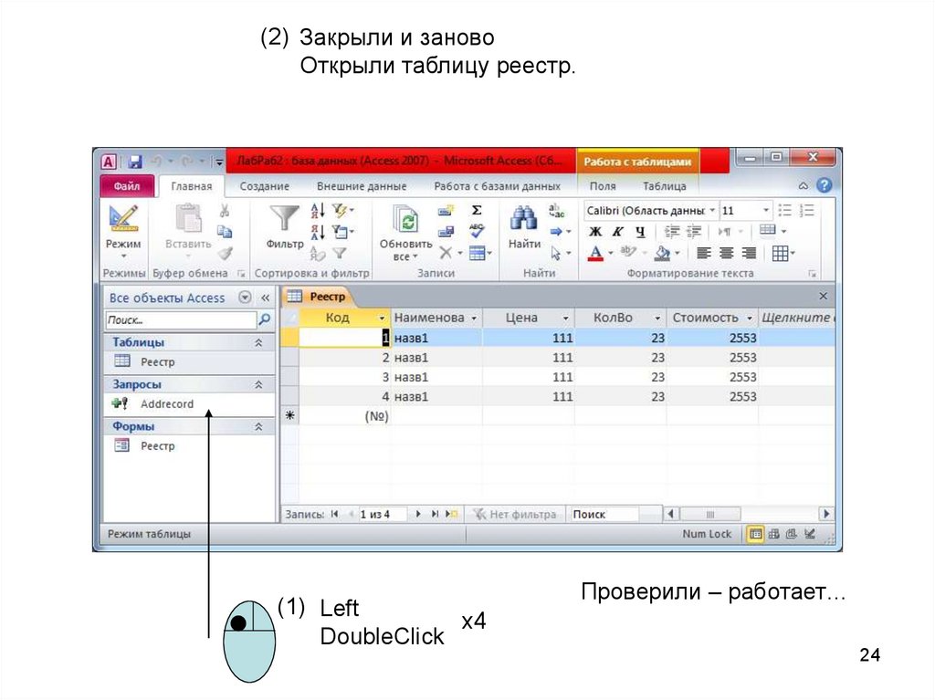The image size is (935, 700).
Task: Click the sum totals (Σ) icon
Action: tap(476, 210)
